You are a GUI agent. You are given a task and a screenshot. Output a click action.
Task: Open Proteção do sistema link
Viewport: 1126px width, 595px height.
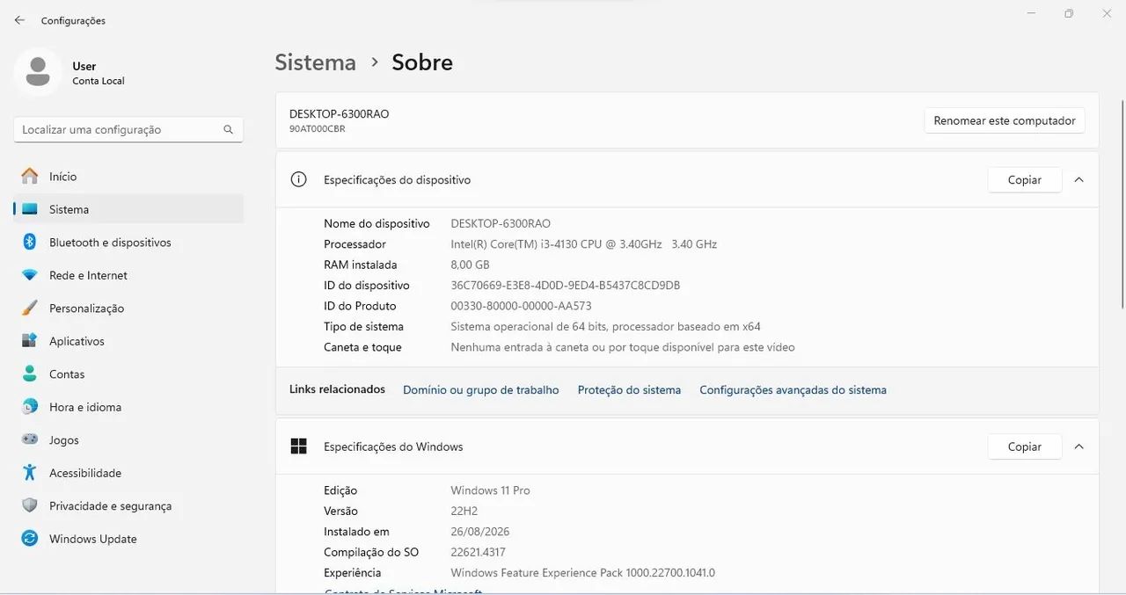pyautogui.click(x=629, y=390)
